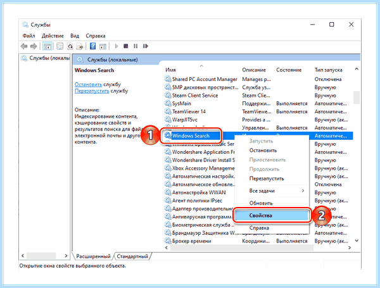Click the Properties sheet toolbar icon
The image size is (380, 288).
(60, 46)
